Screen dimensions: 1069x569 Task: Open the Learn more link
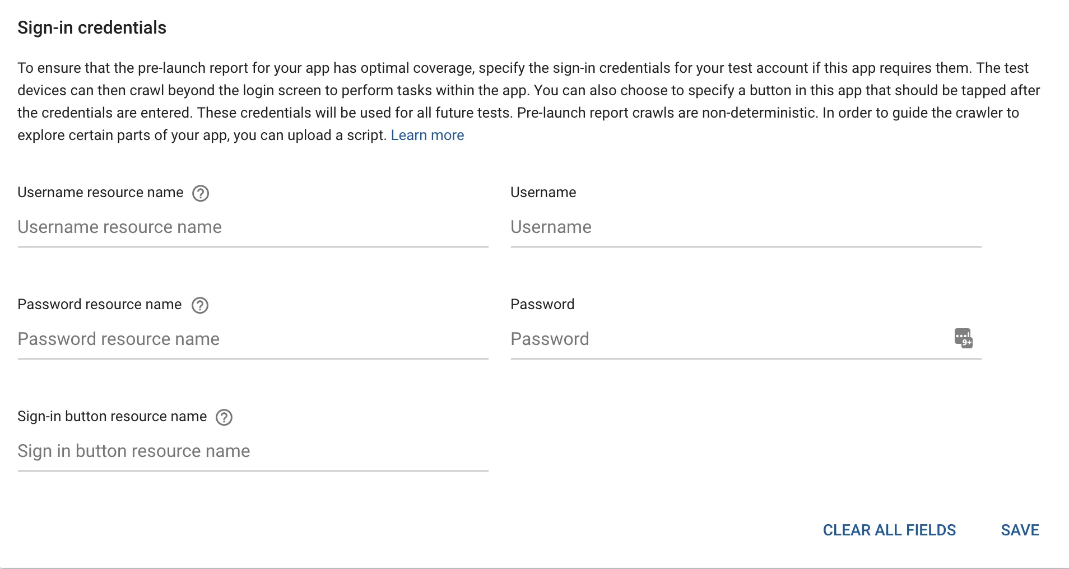(427, 136)
